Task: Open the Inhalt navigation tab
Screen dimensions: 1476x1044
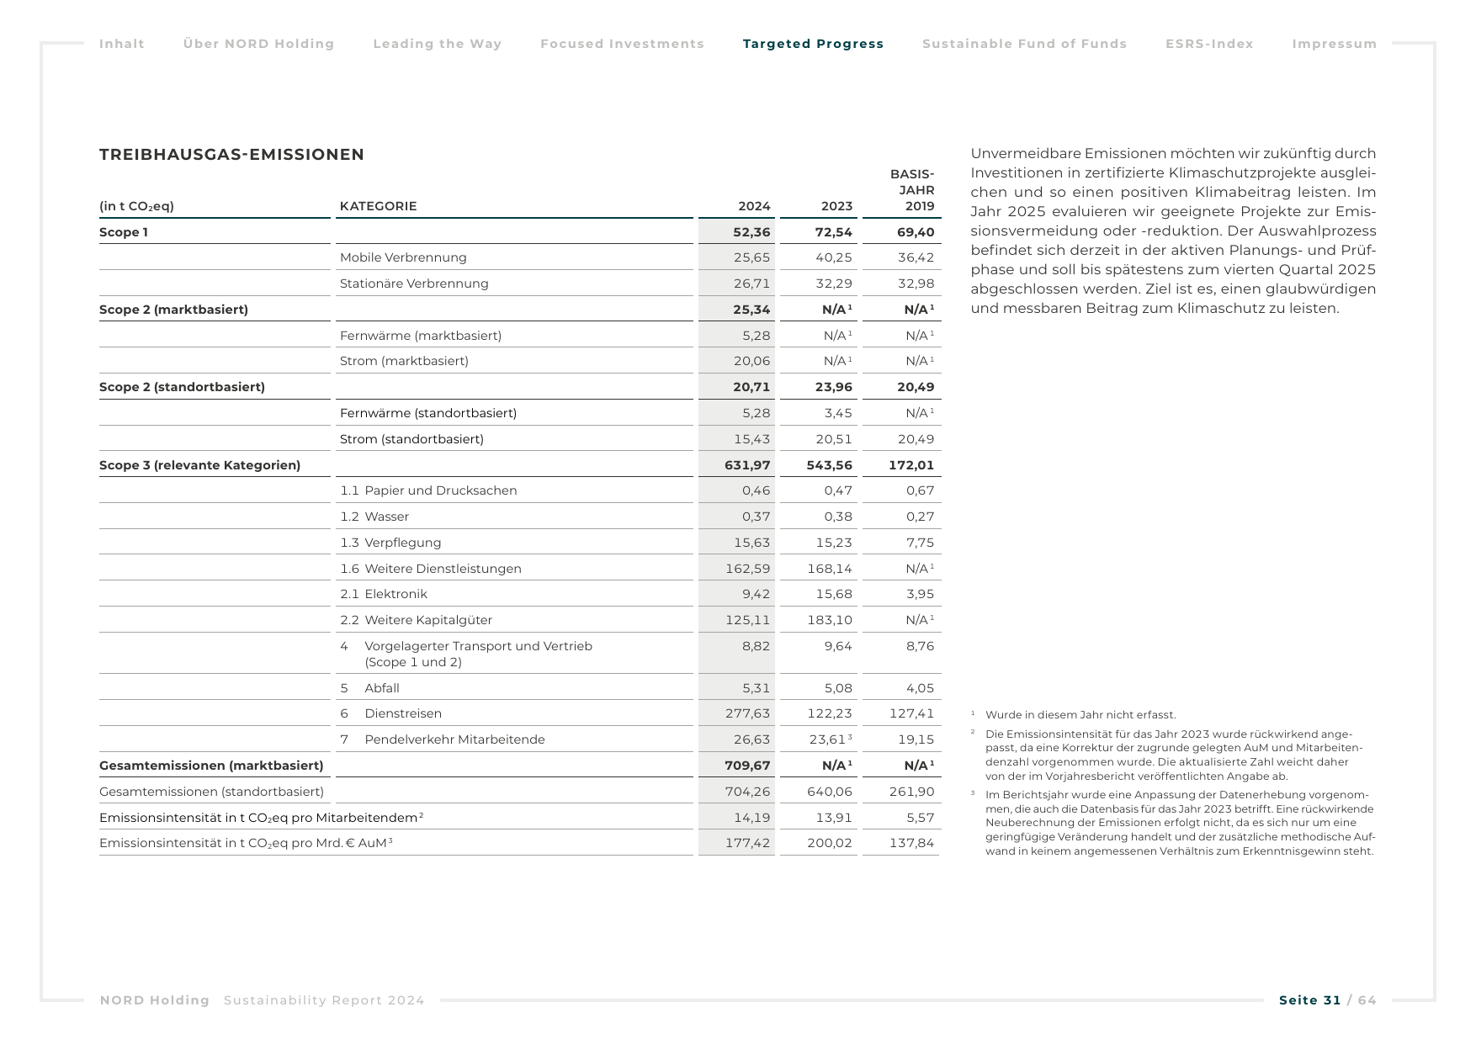Action: tap(122, 44)
